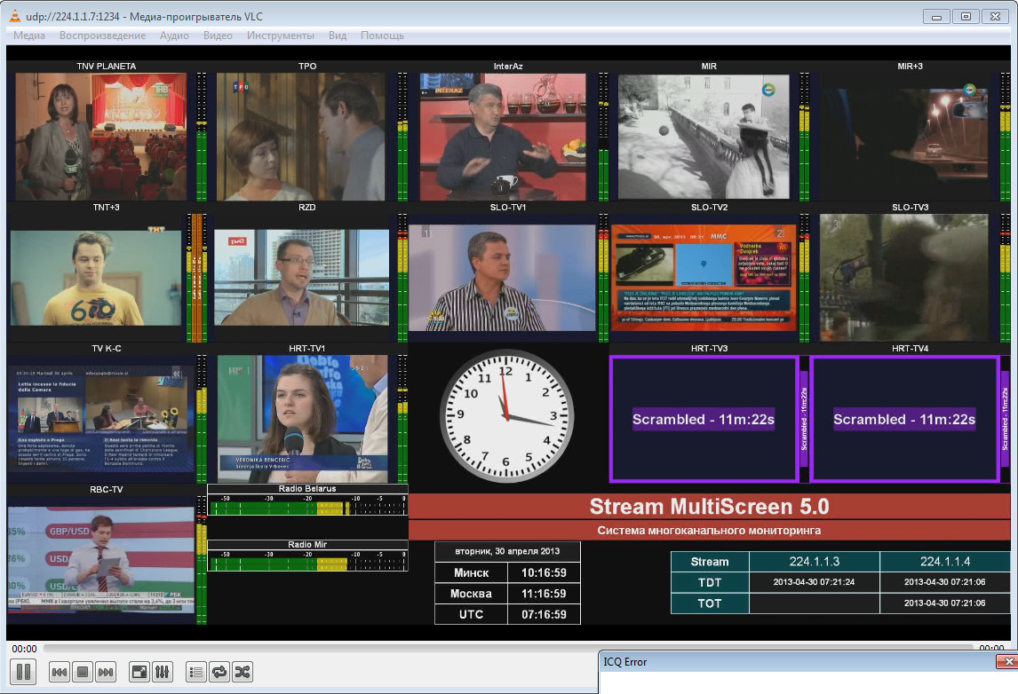Open the Помощь menu
The height and width of the screenshot is (694, 1018).
(x=382, y=35)
